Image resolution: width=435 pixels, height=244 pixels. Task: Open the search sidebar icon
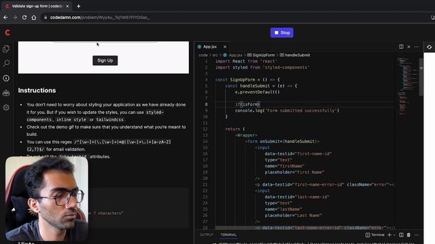[x=6, y=63]
